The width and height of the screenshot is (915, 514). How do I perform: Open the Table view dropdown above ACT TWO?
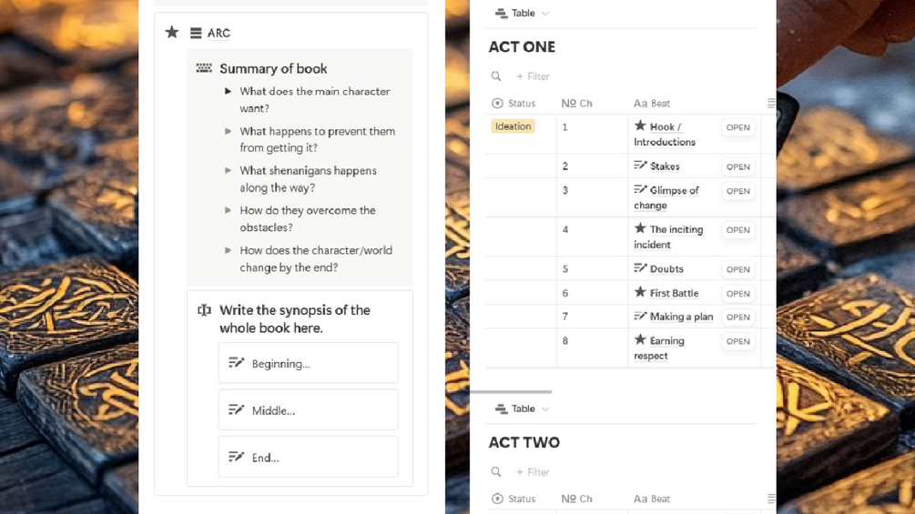coord(524,408)
